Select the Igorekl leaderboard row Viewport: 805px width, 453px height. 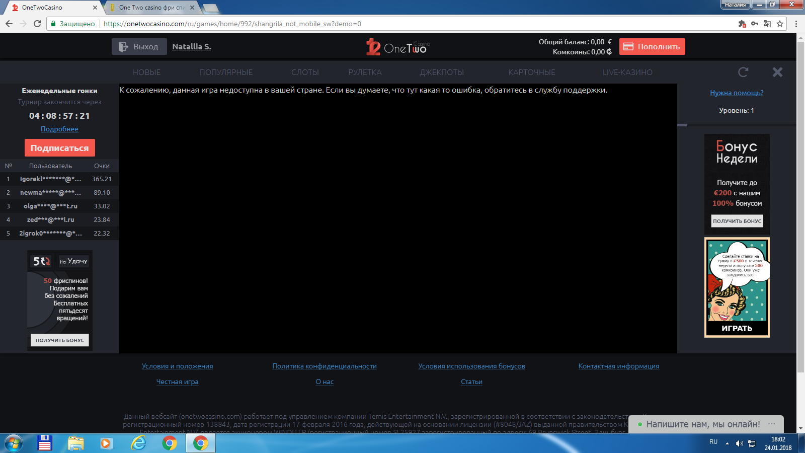[x=59, y=179]
